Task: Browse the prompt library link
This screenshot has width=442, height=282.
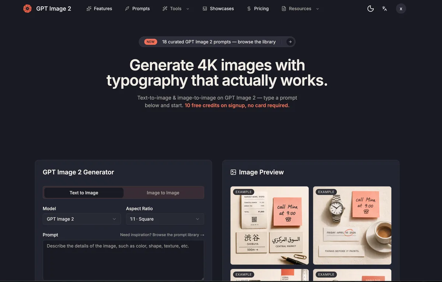Action: [x=162, y=235]
